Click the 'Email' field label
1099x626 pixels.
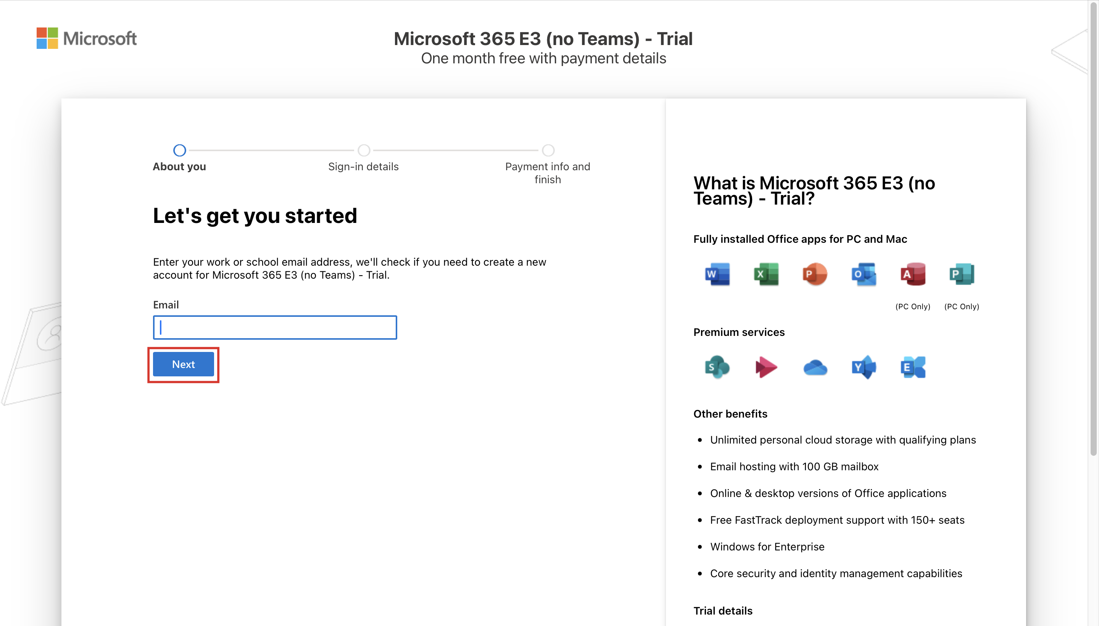166,305
